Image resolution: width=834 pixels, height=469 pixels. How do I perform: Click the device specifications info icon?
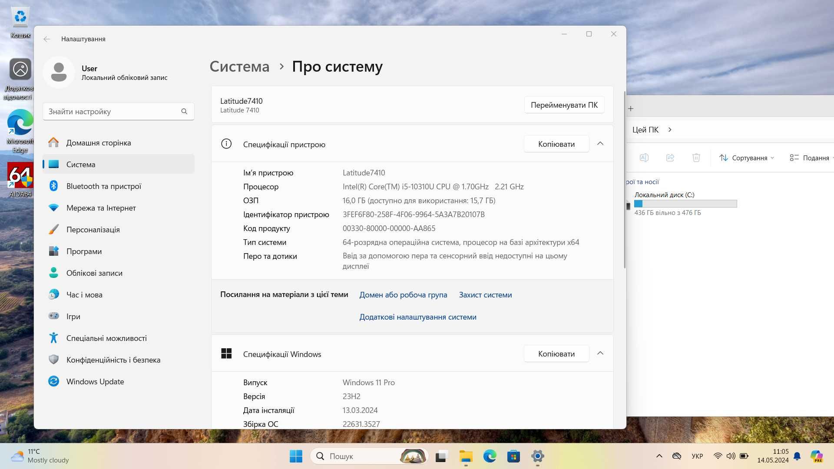pyautogui.click(x=226, y=144)
